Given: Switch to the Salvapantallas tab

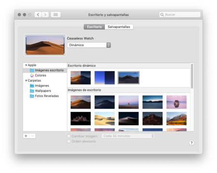Looking at the screenshot, I should point(119,27).
